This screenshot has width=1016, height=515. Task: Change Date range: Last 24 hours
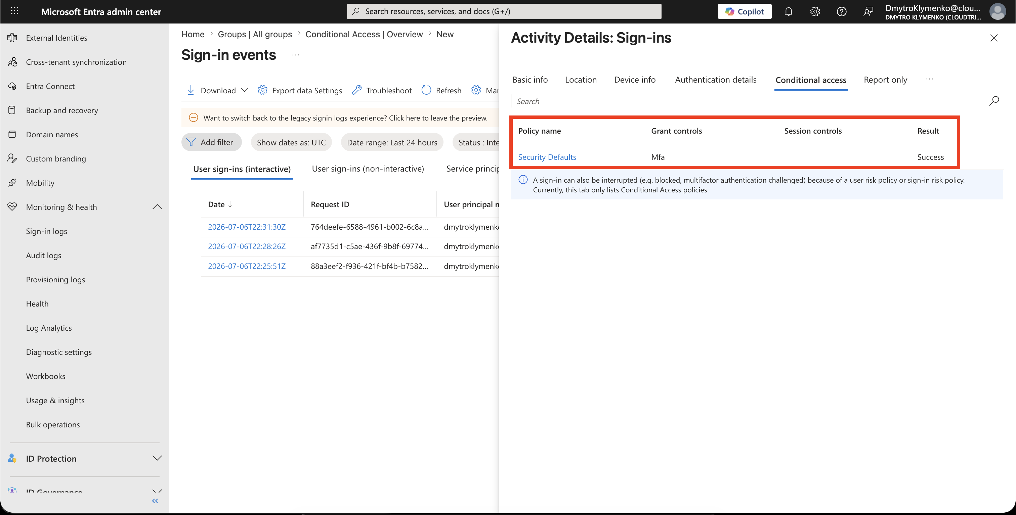[392, 142]
